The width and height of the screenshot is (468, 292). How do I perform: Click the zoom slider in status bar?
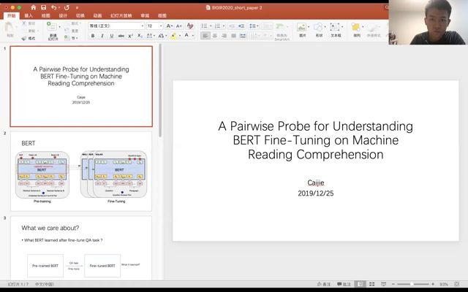pyautogui.click(x=413, y=284)
